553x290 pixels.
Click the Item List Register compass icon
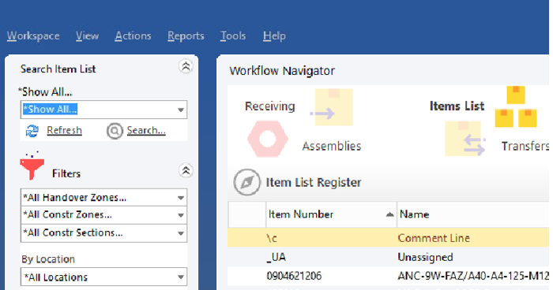pyautogui.click(x=246, y=182)
